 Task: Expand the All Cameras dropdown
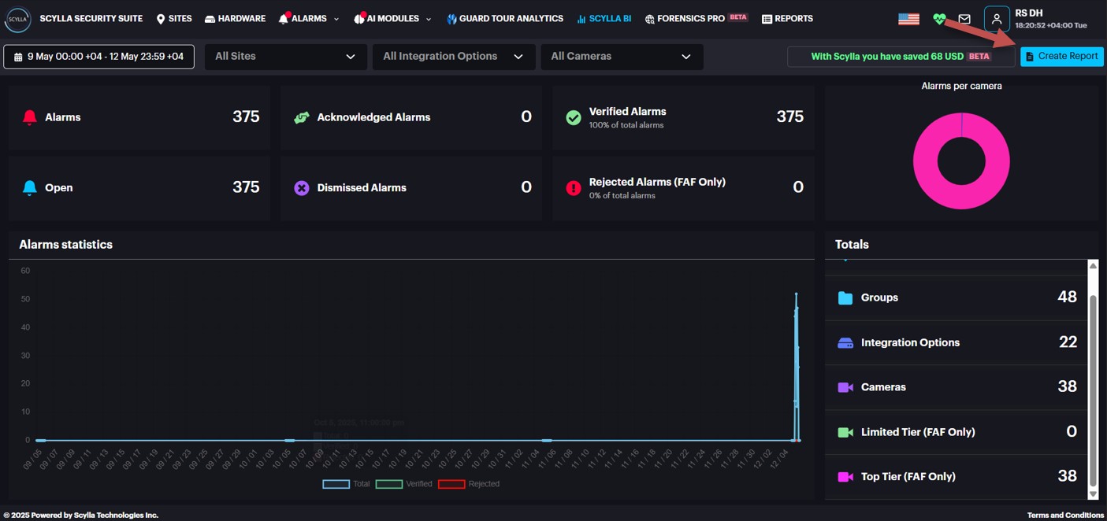click(x=621, y=57)
